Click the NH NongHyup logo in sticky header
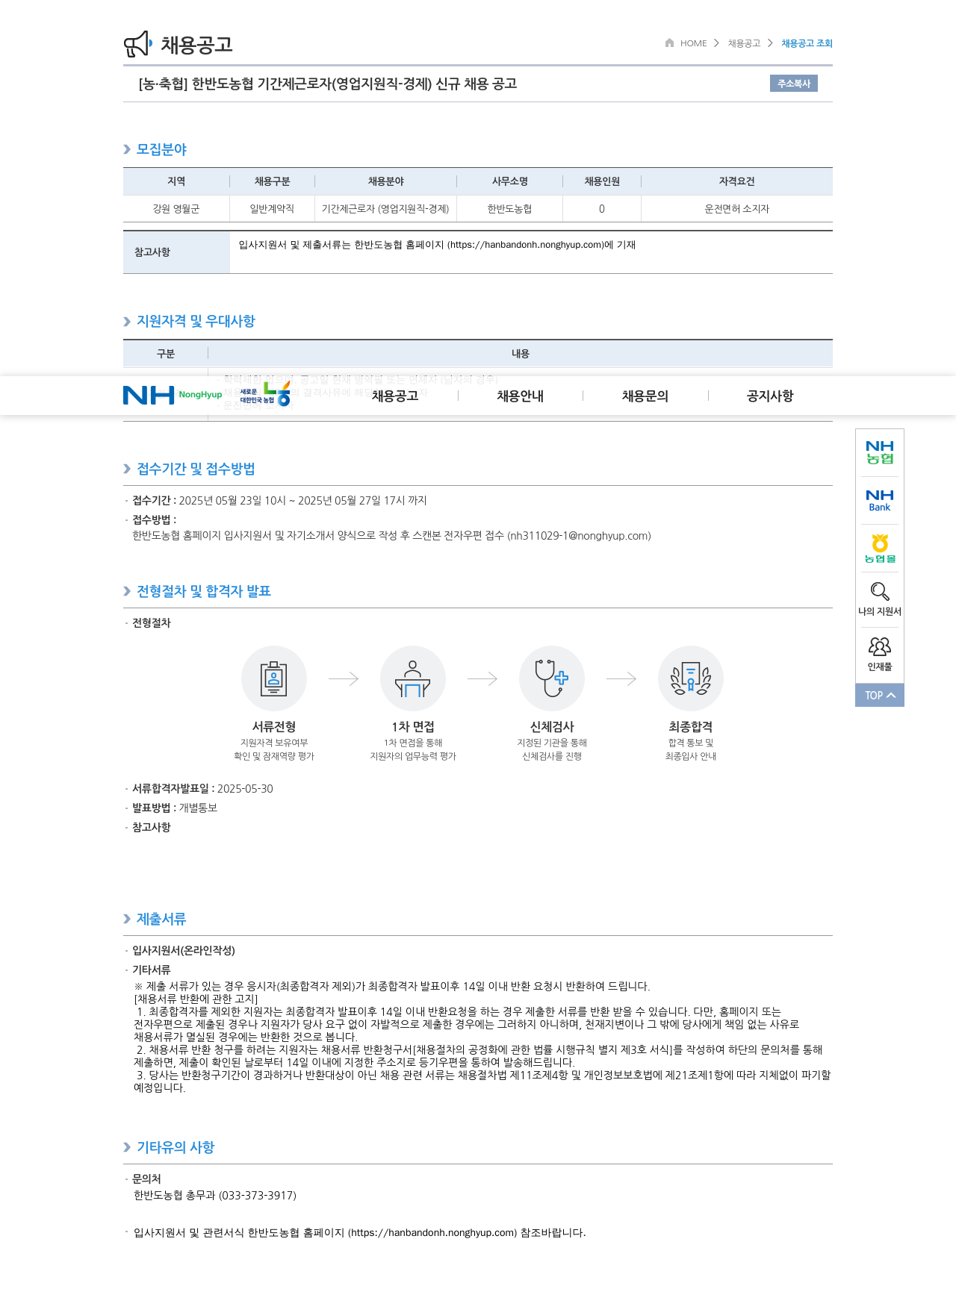The image size is (956, 1289). click(x=173, y=395)
